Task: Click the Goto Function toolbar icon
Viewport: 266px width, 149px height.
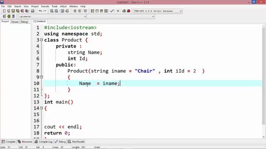Action: coord(62,11)
